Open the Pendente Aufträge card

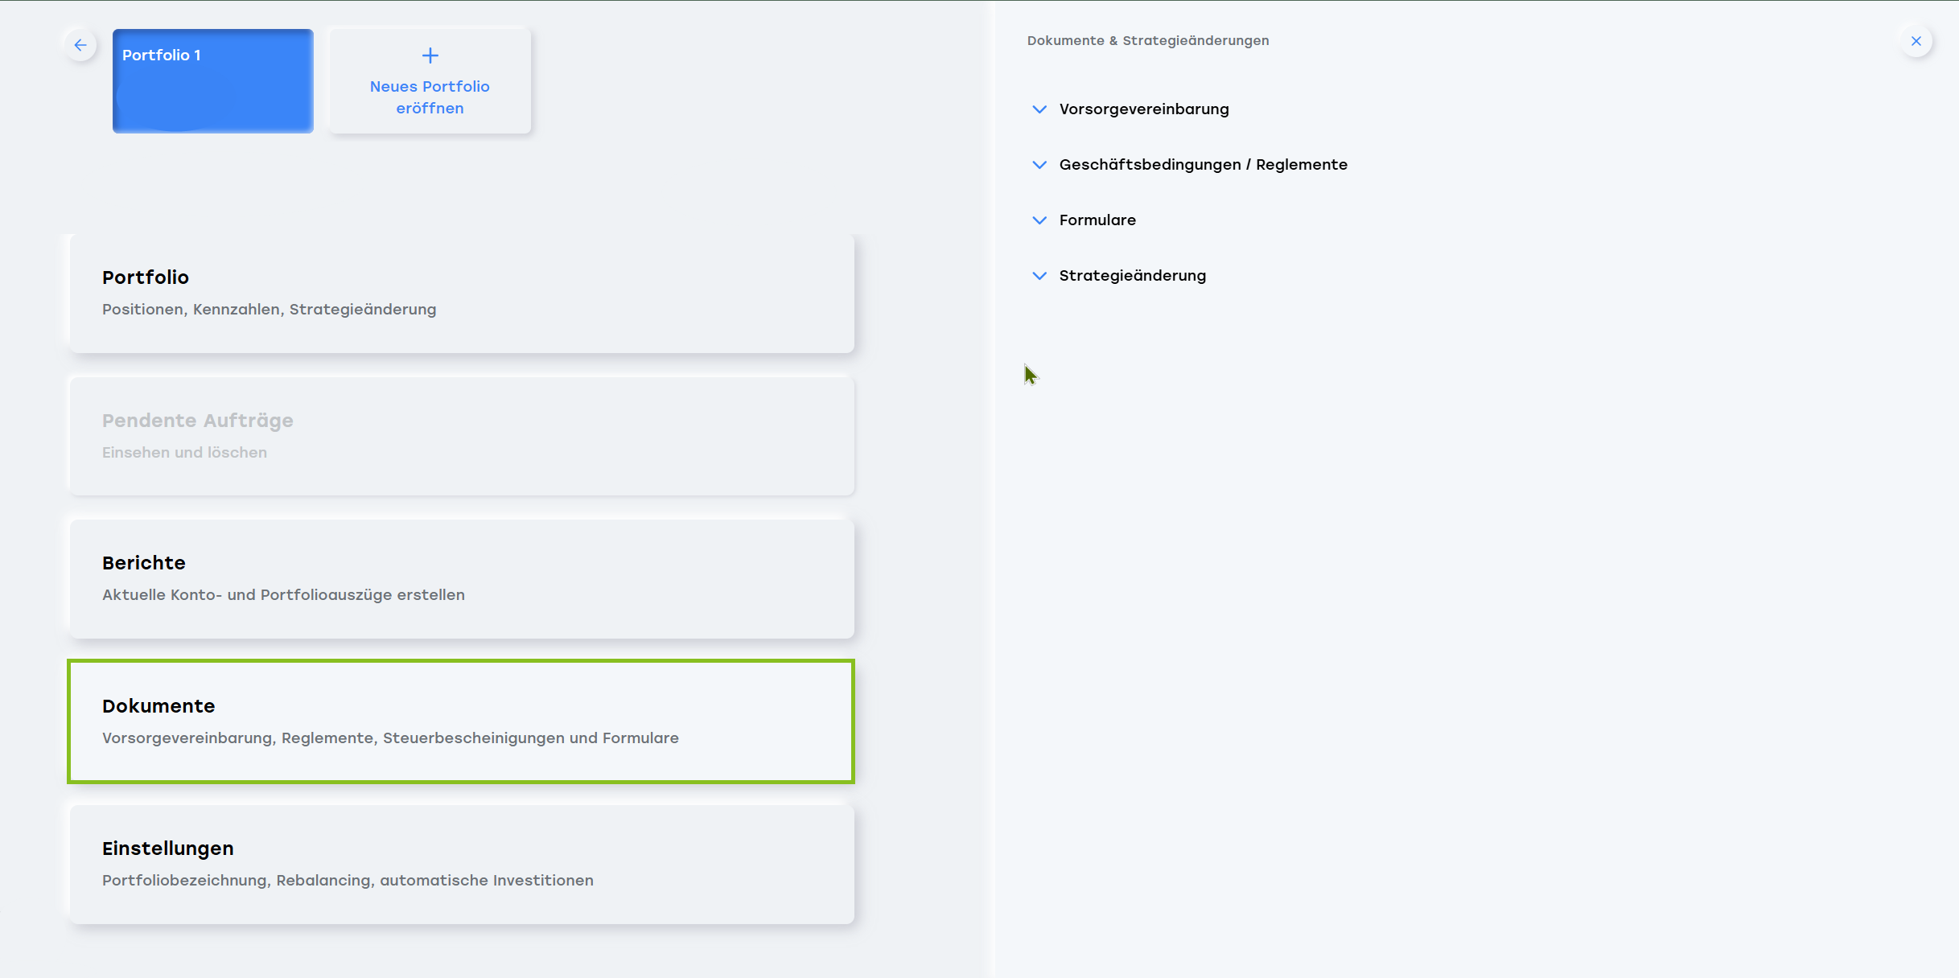[462, 437]
